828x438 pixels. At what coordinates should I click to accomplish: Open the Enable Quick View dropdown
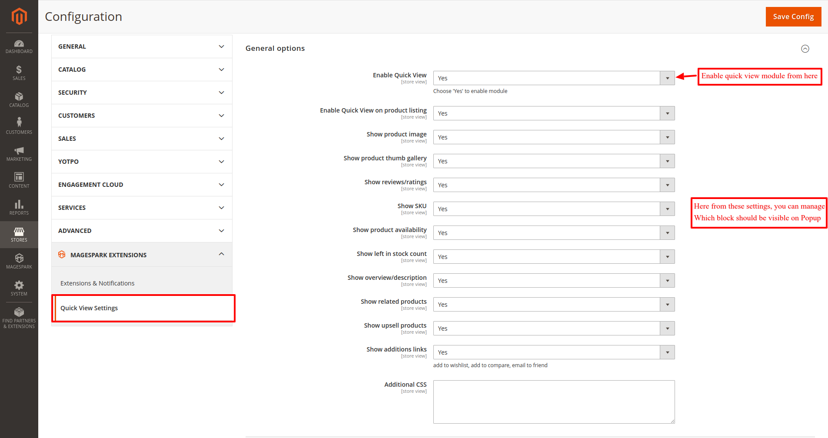(x=554, y=78)
